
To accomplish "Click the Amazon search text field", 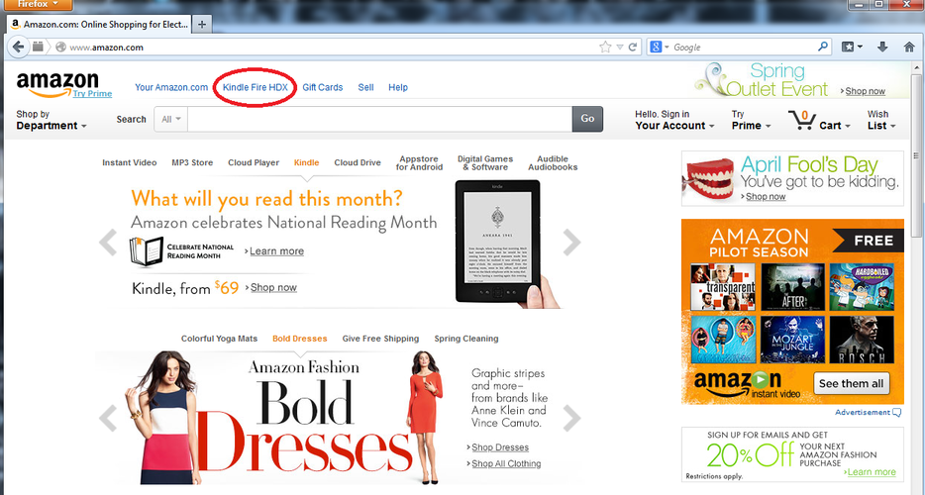I will point(379,119).
